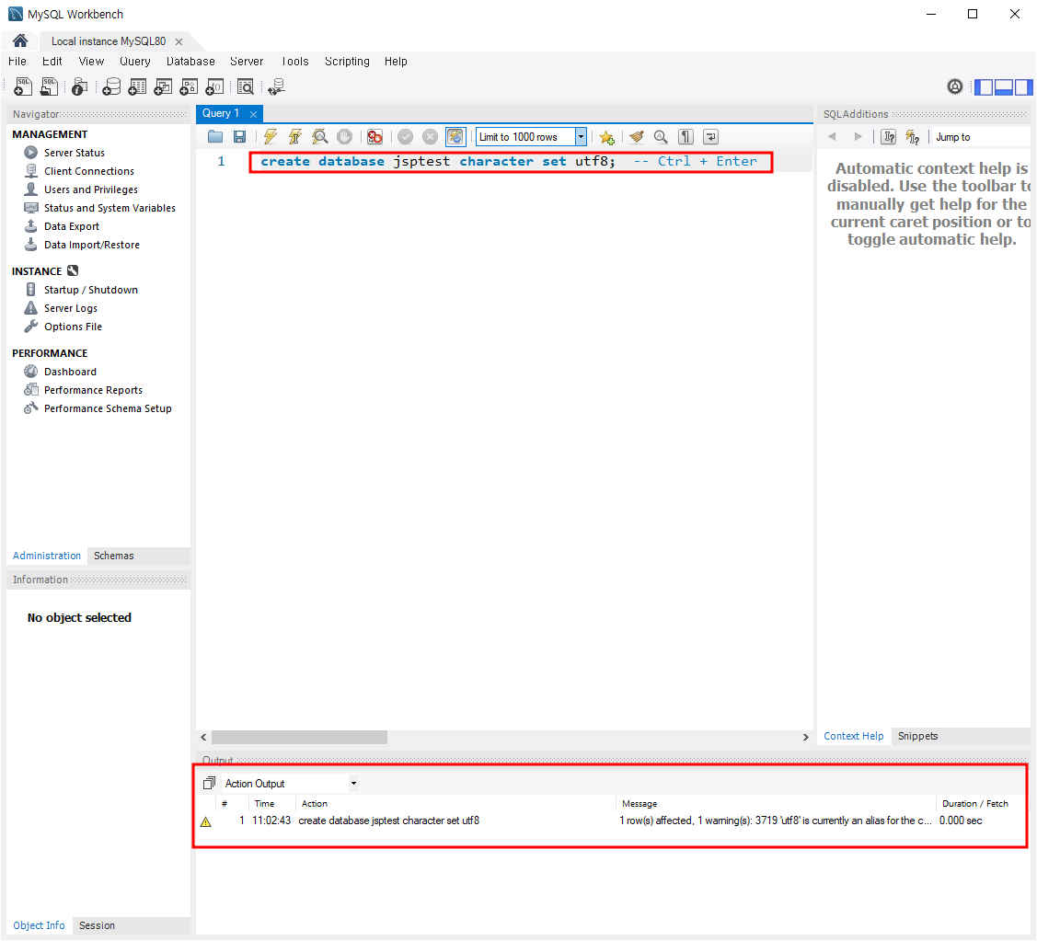Open Server Status in Navigator

pos(74,153)
